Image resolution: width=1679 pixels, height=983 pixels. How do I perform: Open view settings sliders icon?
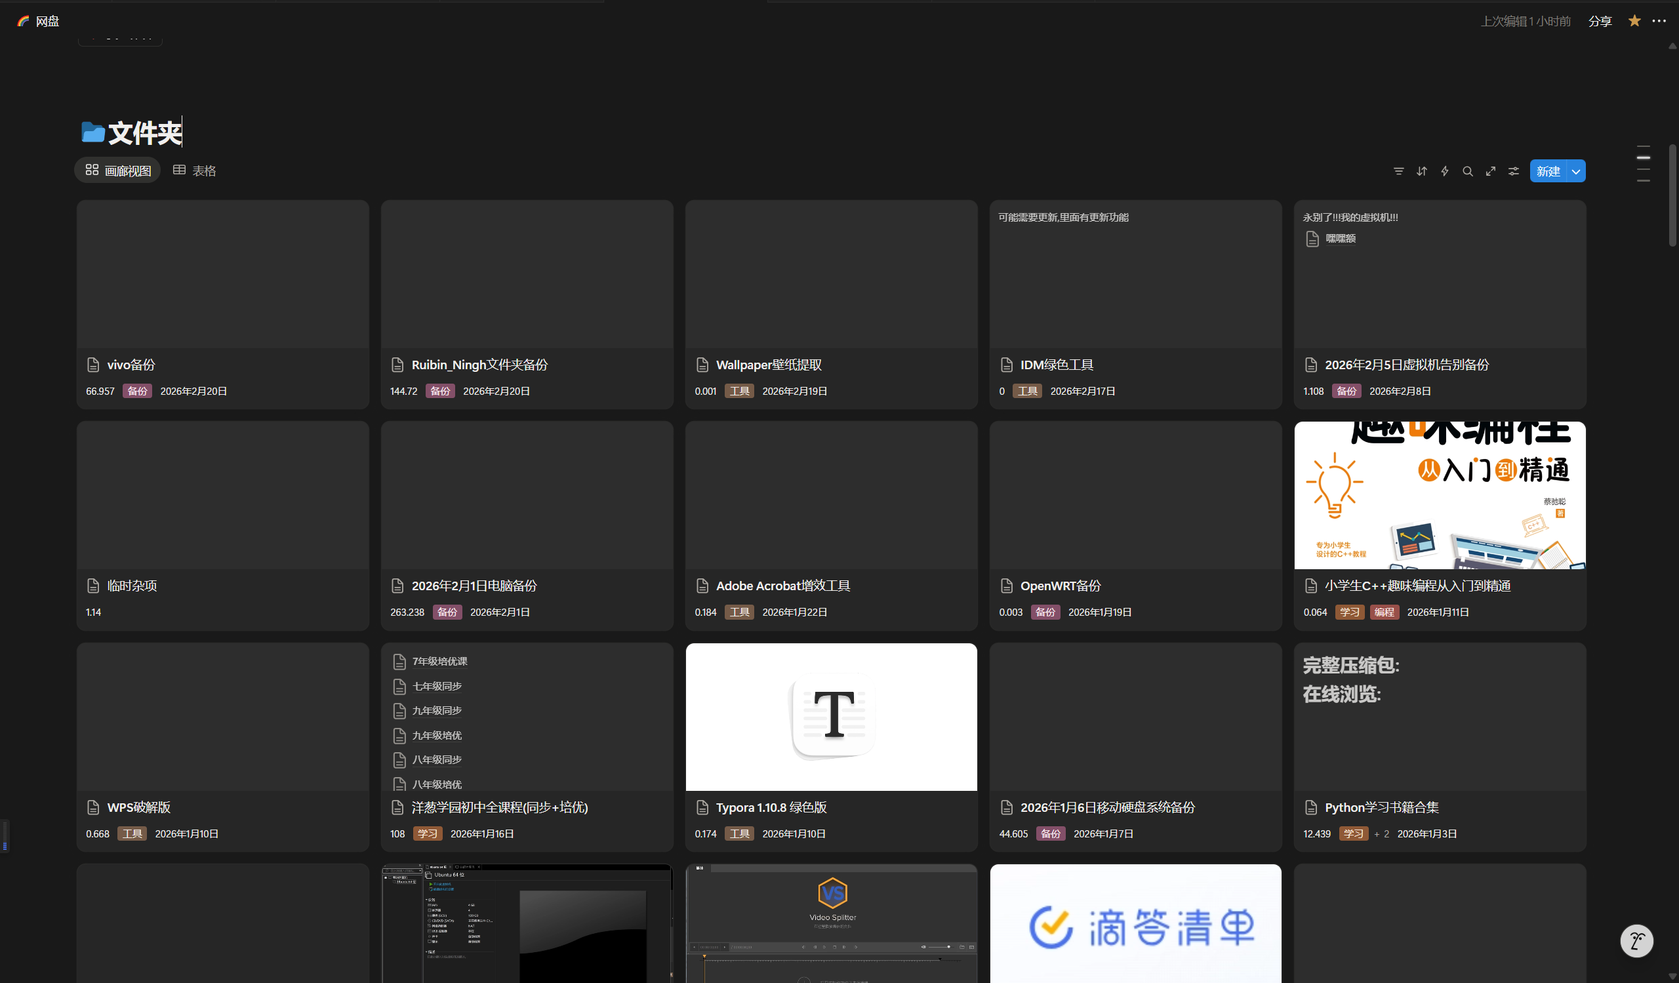[1514, 171]
